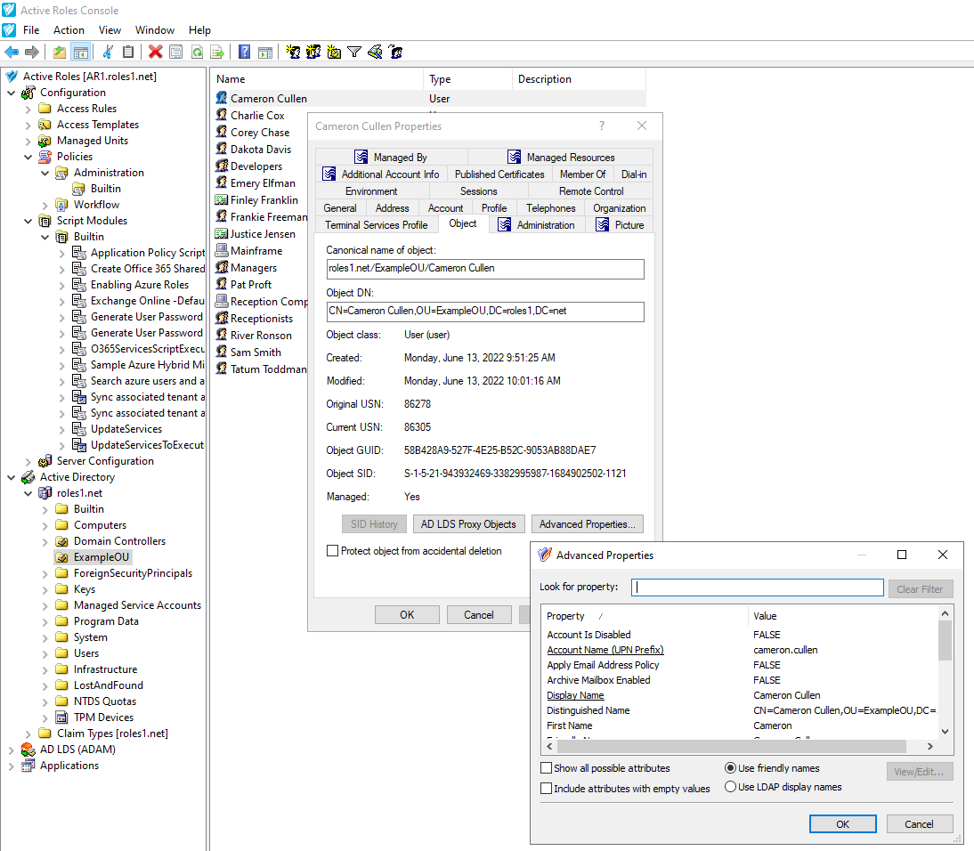Click the AD LDS Proxy Objects button
The width and height of the screenshot is (974, 851).
pos(468,524)
